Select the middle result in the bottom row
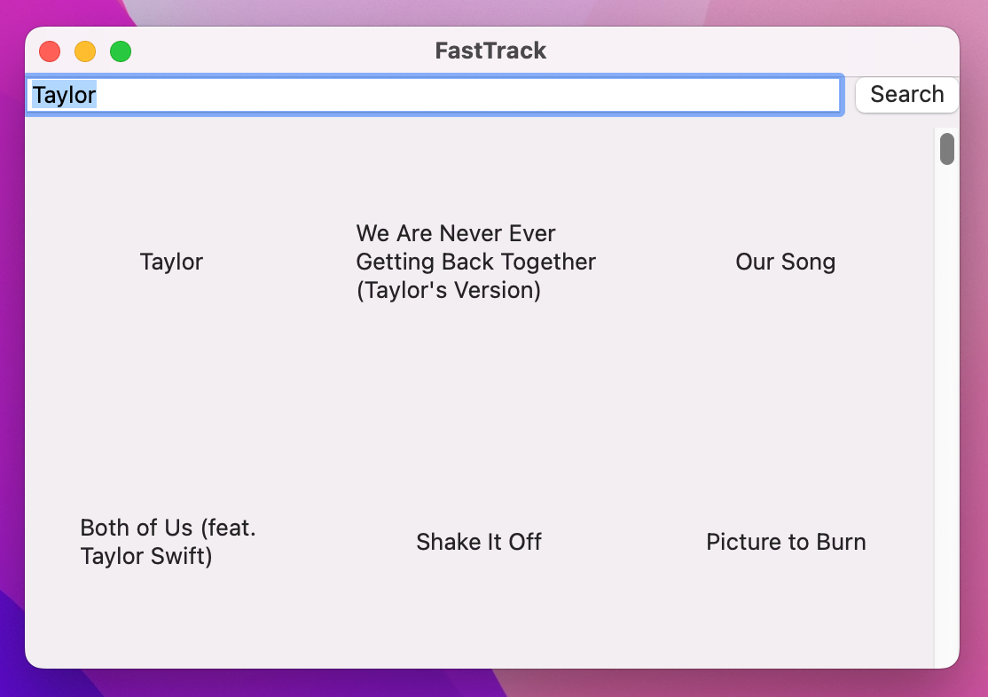 point(479,542)
